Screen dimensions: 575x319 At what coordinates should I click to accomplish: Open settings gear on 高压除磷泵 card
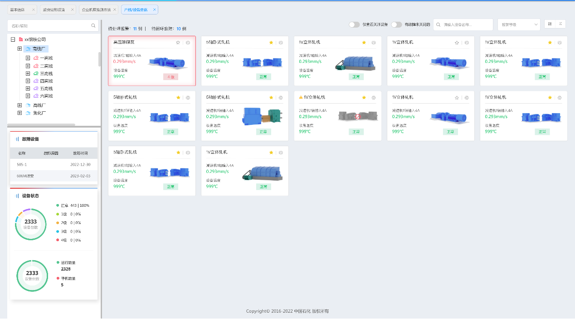(x=188, y=43)
